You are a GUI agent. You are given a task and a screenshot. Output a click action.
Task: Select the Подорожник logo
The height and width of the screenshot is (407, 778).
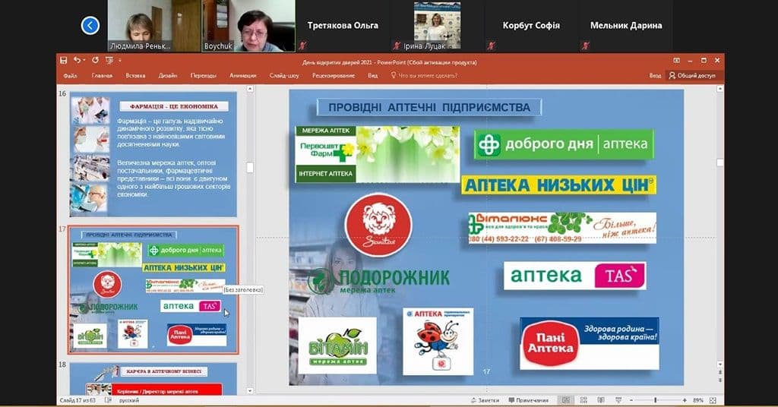[x=378, y=281]
